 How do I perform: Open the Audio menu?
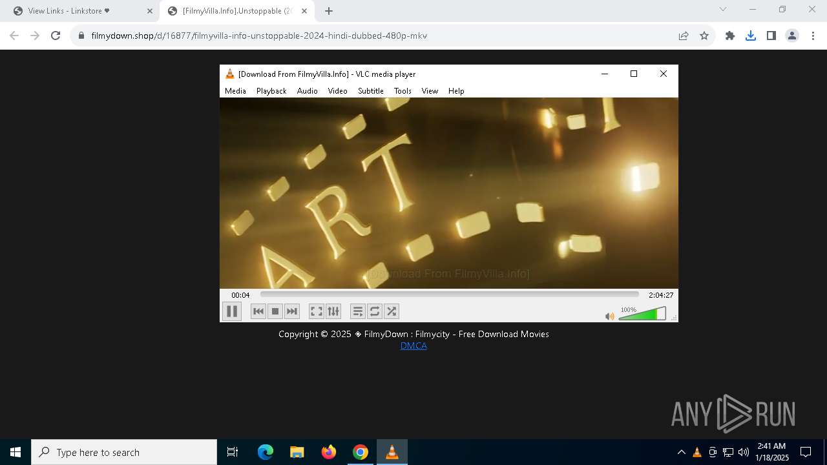coord(308,91)
